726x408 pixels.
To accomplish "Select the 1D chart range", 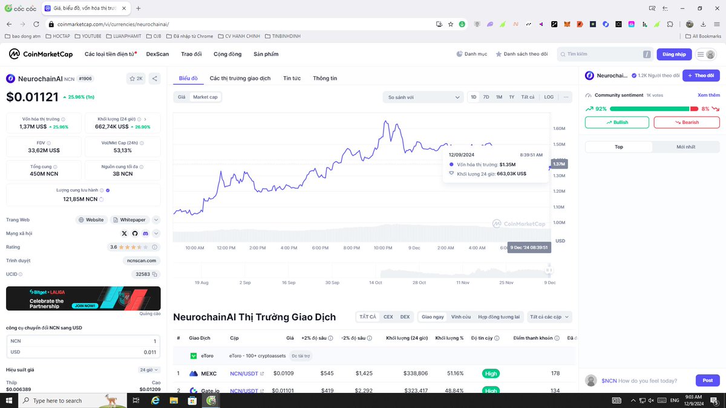I will point(474,97).
